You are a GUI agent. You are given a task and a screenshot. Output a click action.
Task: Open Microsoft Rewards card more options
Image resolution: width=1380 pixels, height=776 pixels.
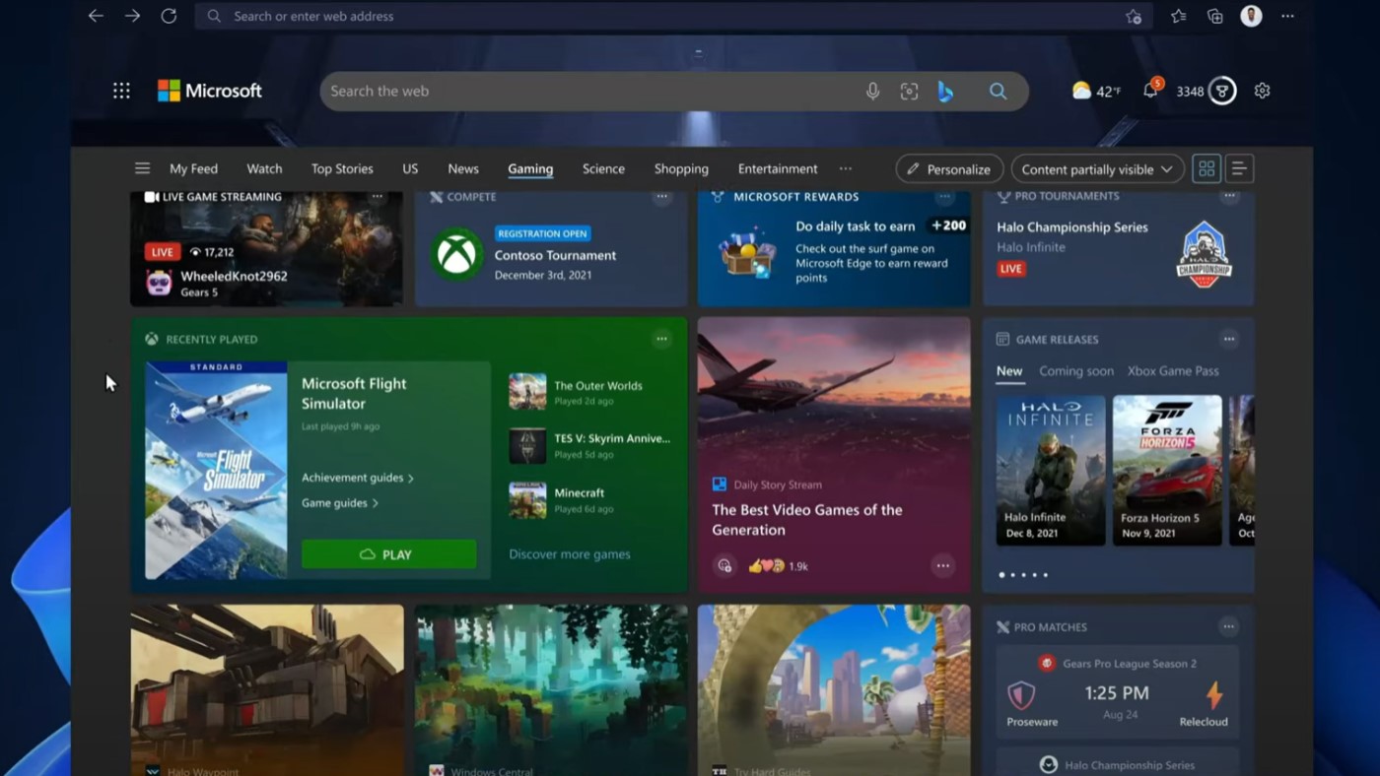[944, 196]
